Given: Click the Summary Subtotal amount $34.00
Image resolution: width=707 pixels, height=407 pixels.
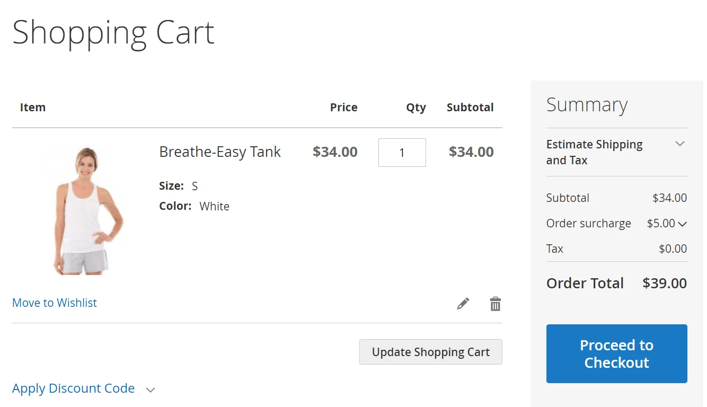Looking at the screenshot, I should point(669,198).
